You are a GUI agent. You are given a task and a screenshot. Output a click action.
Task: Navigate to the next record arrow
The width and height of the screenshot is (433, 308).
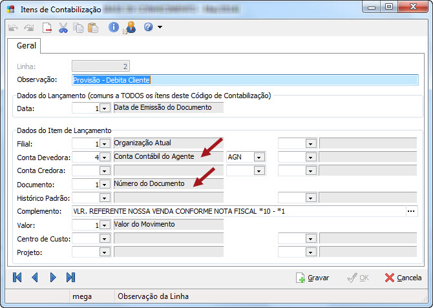tap(53, 278)
